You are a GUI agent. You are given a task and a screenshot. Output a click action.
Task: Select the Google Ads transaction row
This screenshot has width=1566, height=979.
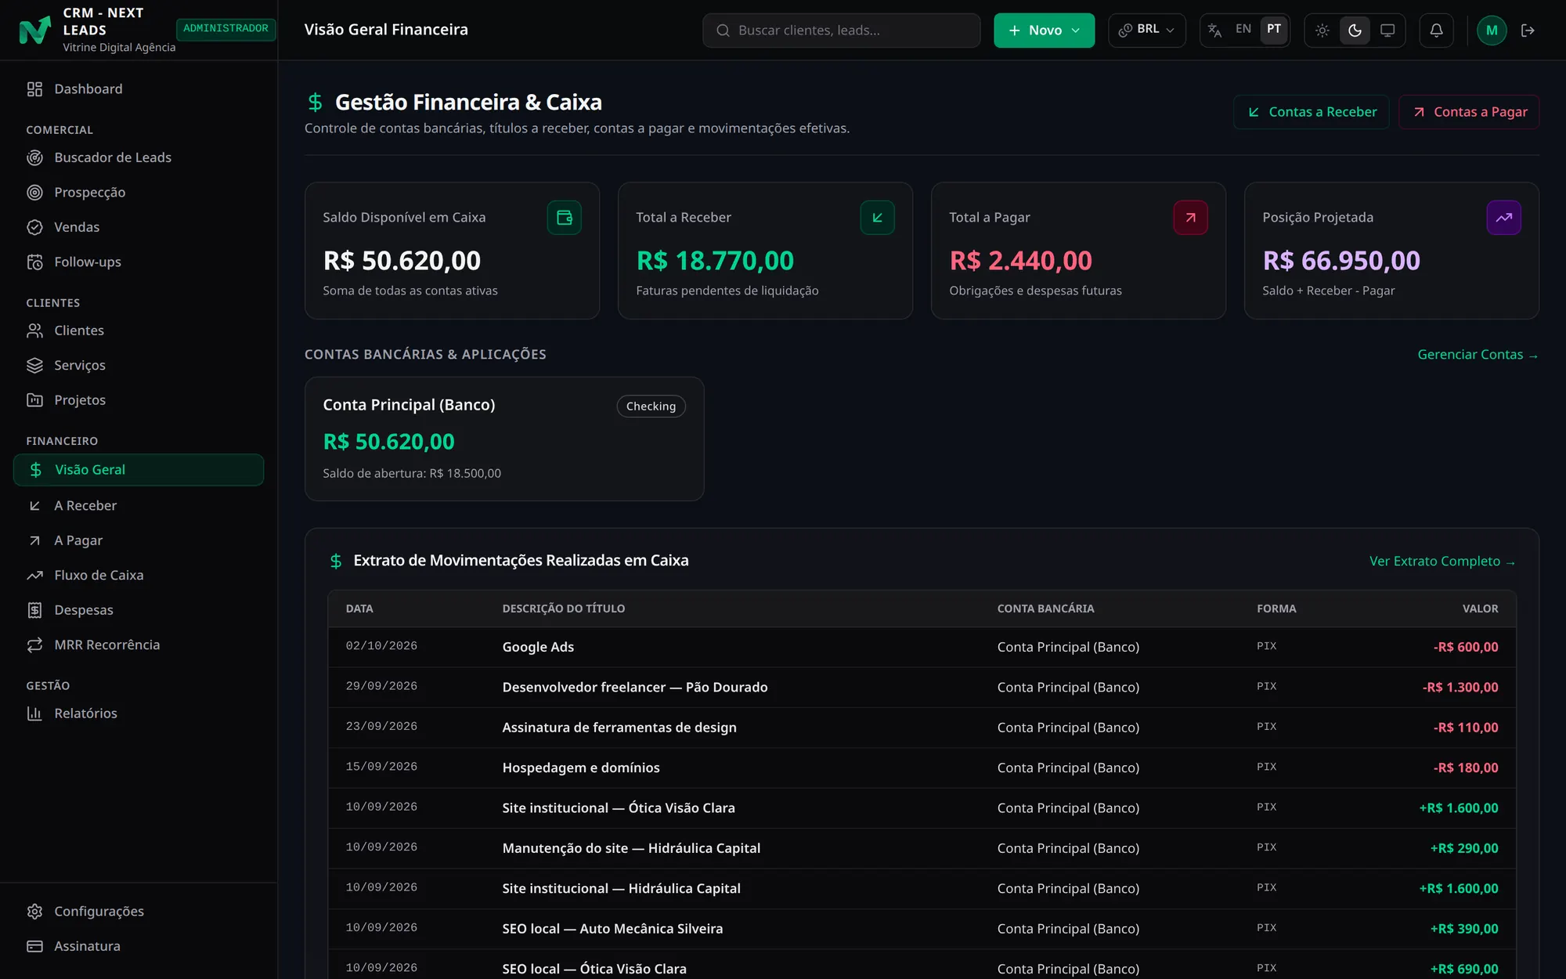[x=922, y=647]
